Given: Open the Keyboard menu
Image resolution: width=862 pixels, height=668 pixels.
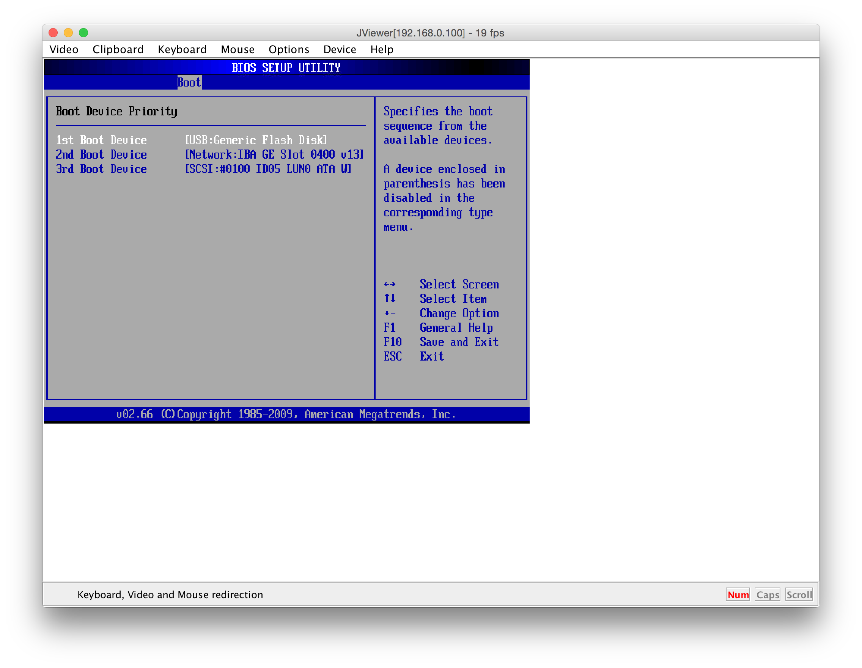Looking at the screenshot, I should [182, 49].
